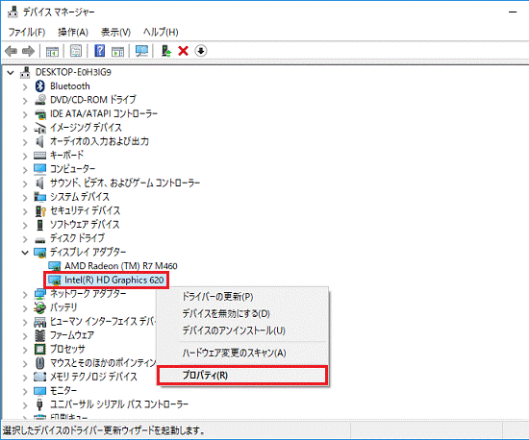Expand the イメージング デバイス node
Image resolution: width=529 pixels, height=440 pixels.
coord(25,128)
